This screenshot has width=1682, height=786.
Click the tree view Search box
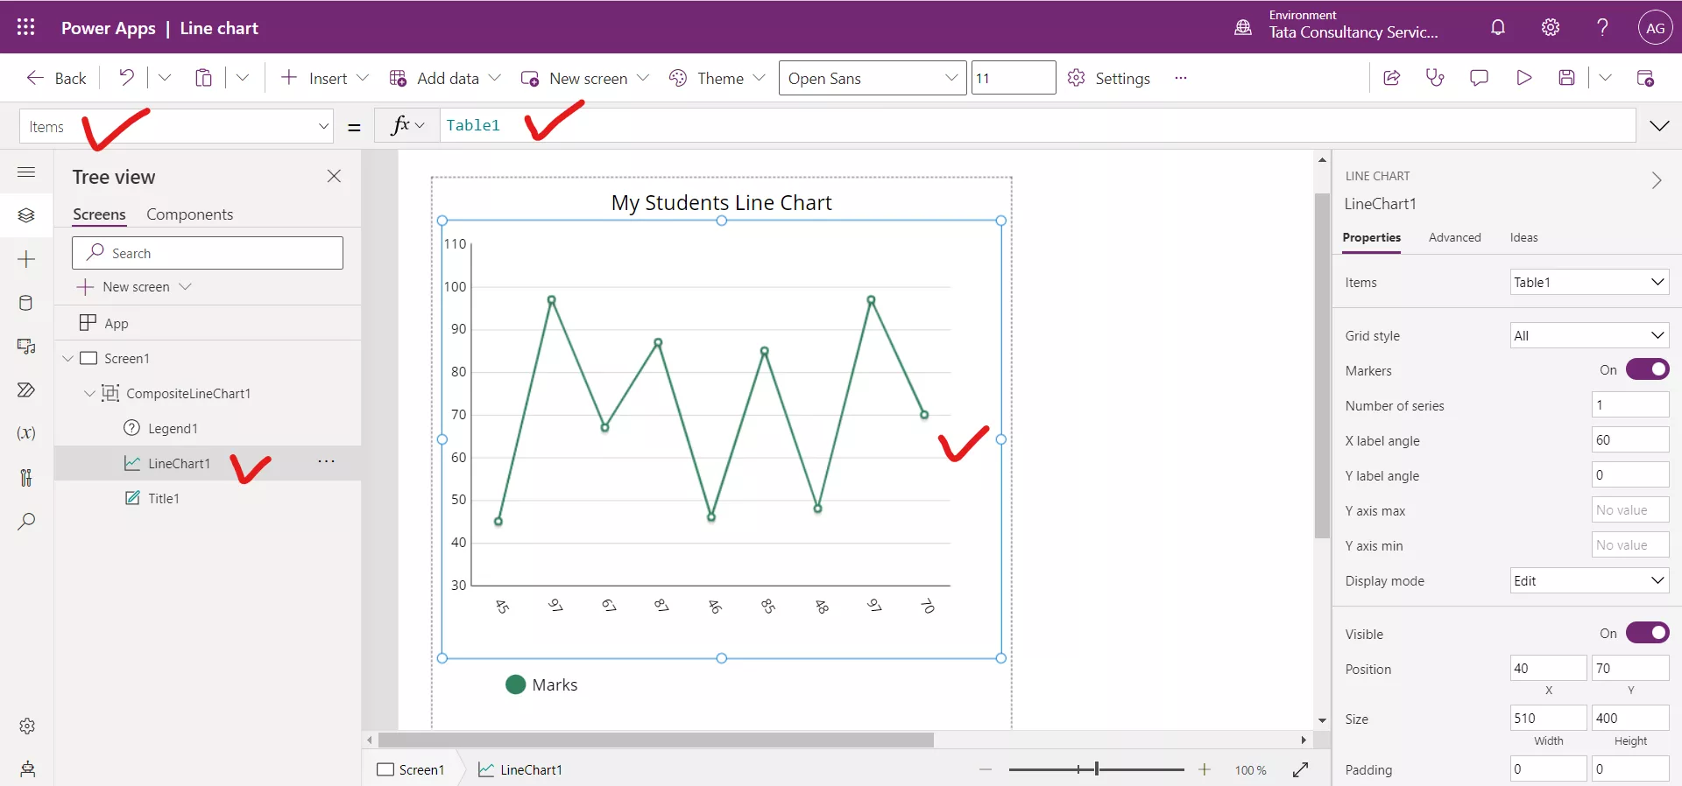point(208,253)
